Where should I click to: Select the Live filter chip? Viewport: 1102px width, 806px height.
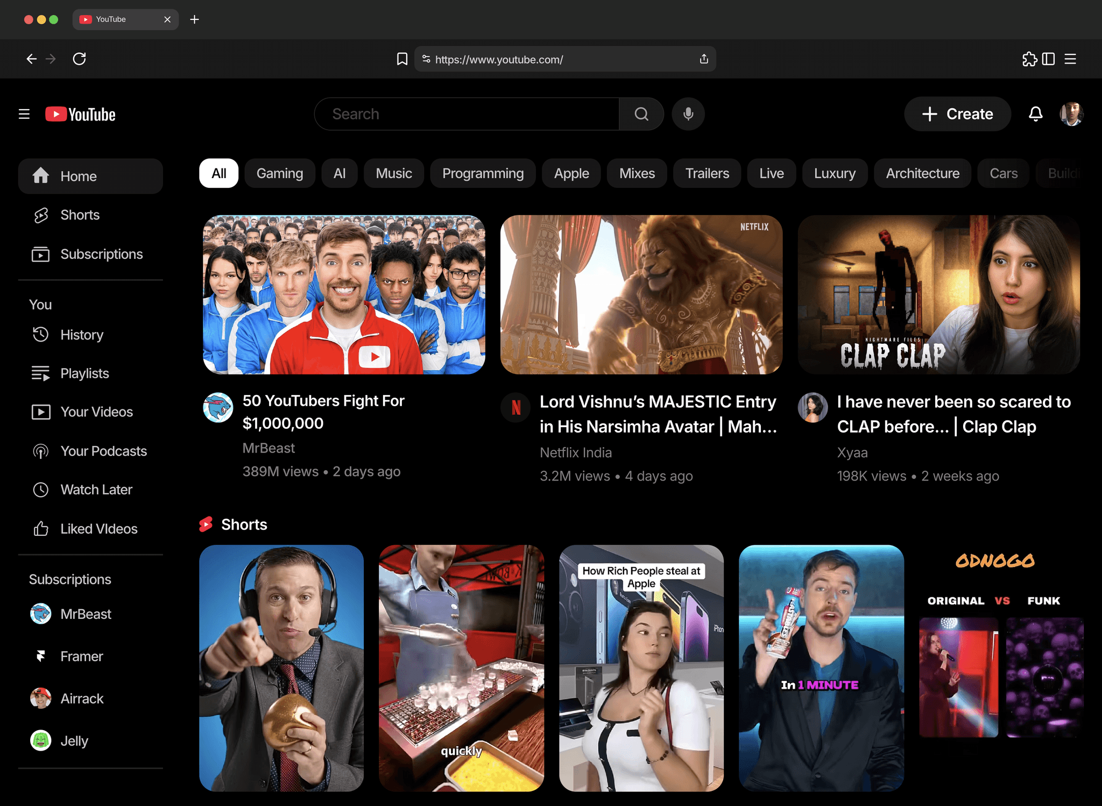(x=772, y=173)
